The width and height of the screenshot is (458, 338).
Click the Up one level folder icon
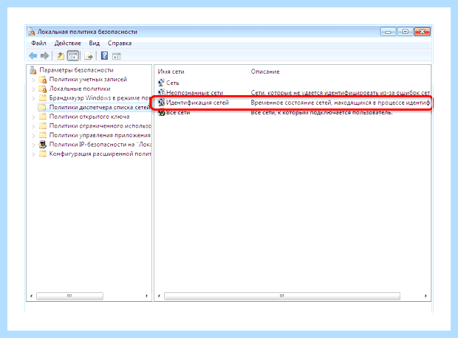(x=61, y=56)
